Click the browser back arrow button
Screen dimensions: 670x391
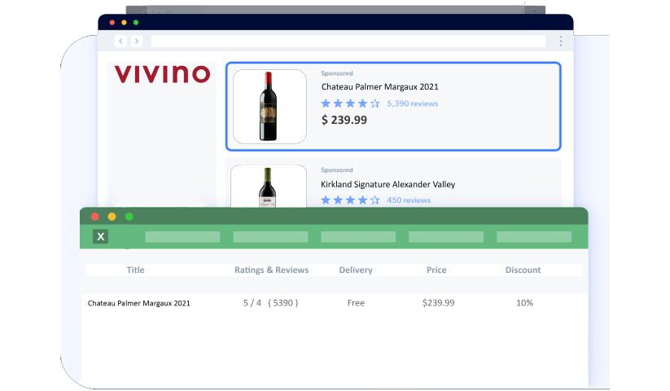coord(121,41)
